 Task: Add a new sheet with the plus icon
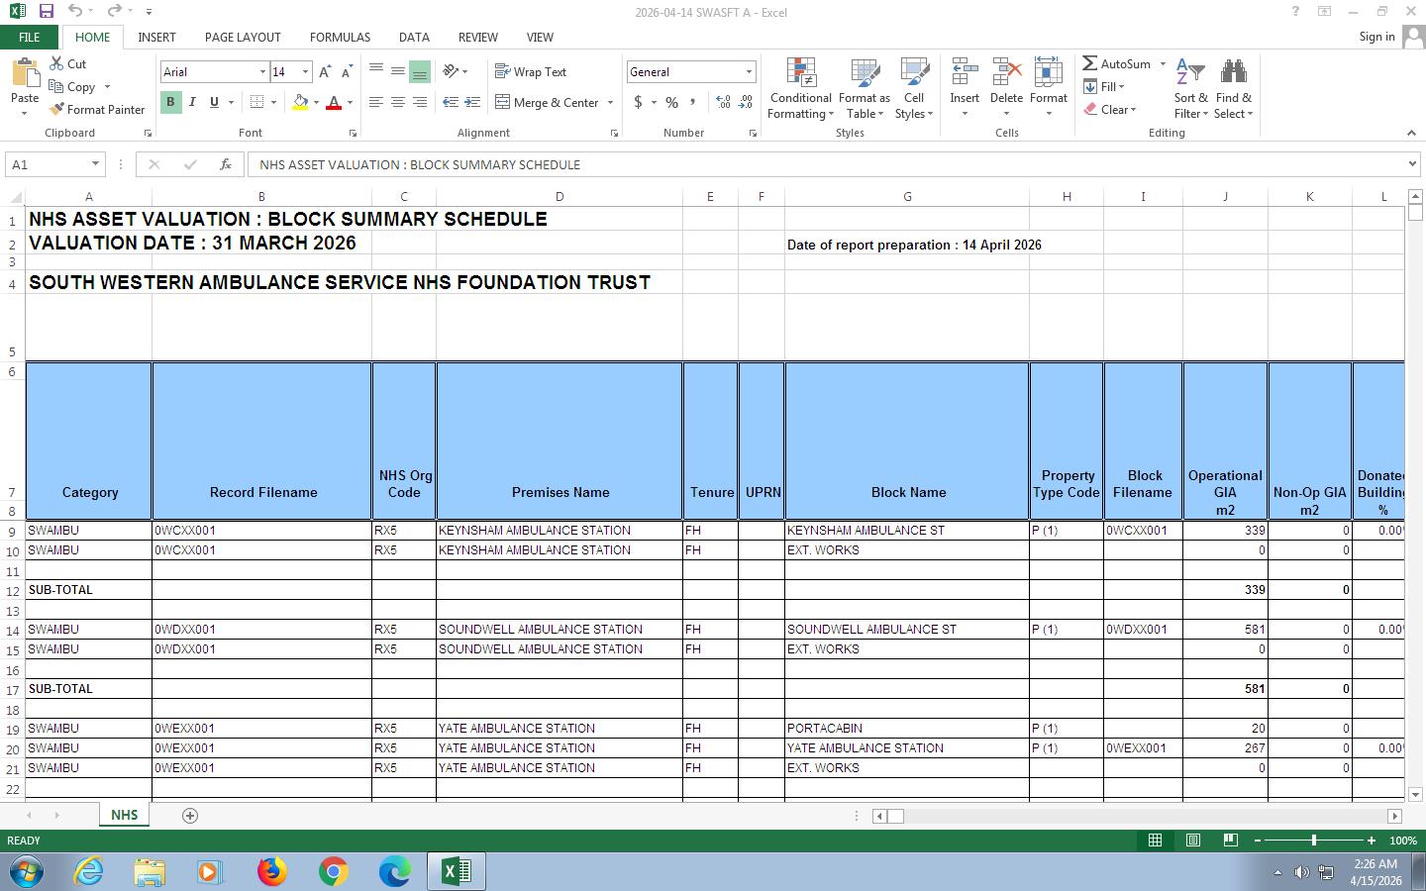(190, 815)
